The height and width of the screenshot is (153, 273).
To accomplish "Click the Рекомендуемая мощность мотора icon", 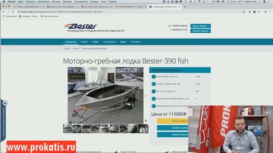I will (x=154, y=106).
